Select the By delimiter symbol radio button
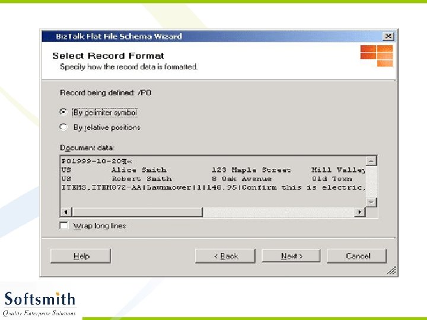 63,112
